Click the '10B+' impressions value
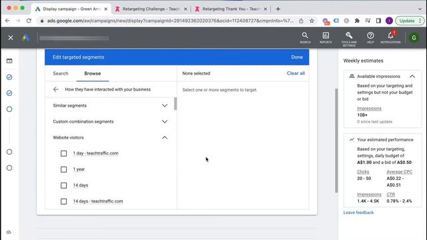The width and height of the screenshot is (427, 240). (362, 115)
